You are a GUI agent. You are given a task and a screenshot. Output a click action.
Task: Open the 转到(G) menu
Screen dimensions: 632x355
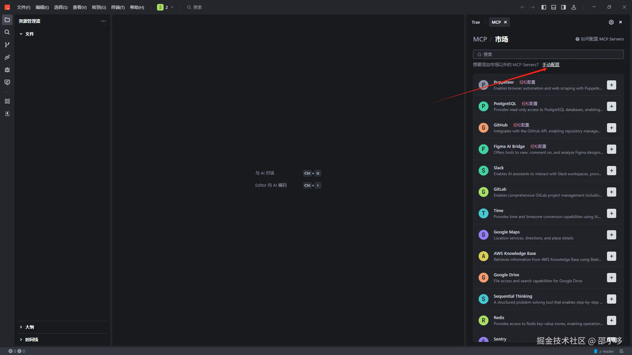pyautogui.click(x=99, y=7)
